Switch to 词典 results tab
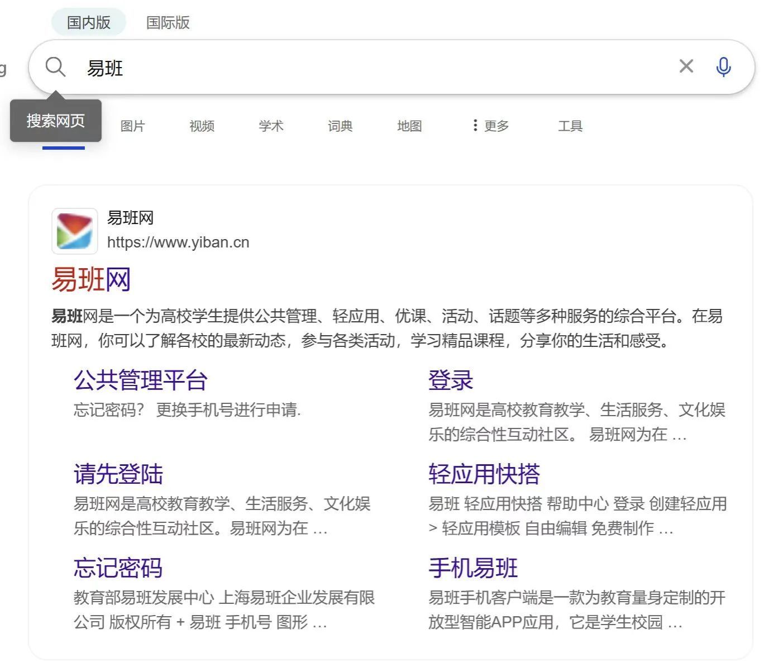Viewport: 764px width, 667px height. tap(340, 126)
